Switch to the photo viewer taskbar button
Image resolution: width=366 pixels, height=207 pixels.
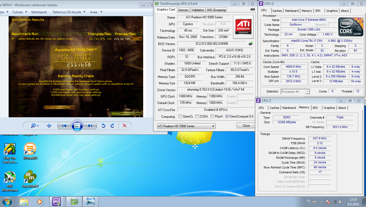pos(91,202)
